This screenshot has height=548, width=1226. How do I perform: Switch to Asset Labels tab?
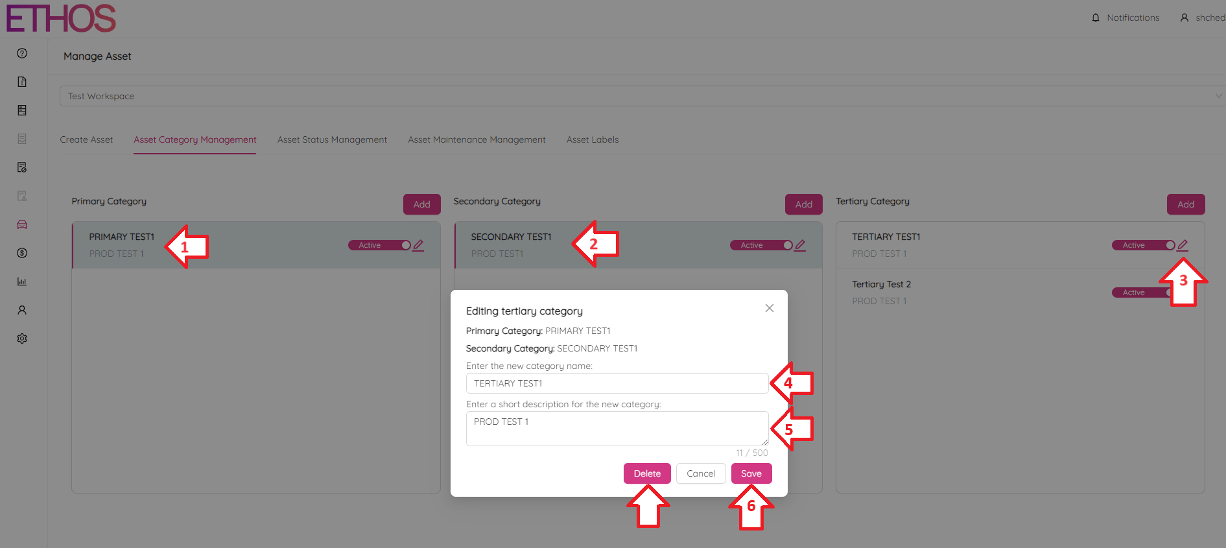click(593, 139)
